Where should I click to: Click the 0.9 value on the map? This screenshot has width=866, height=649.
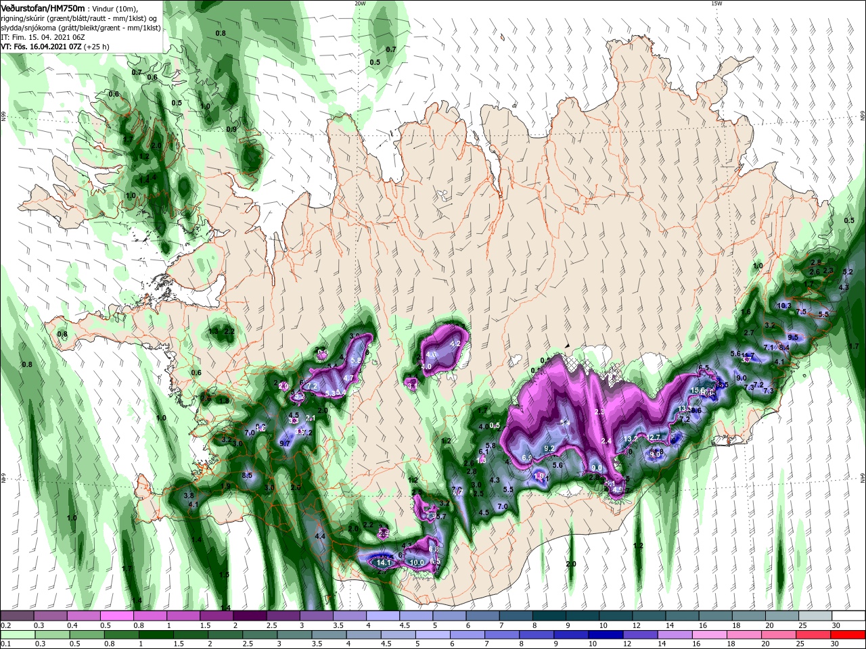(x=231, y=129)
